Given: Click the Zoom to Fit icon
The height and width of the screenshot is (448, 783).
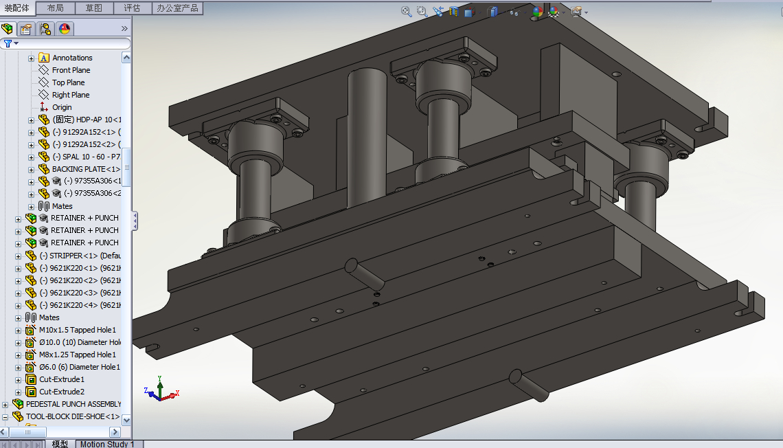Looking at the screenshot, I should coord(407,12).
